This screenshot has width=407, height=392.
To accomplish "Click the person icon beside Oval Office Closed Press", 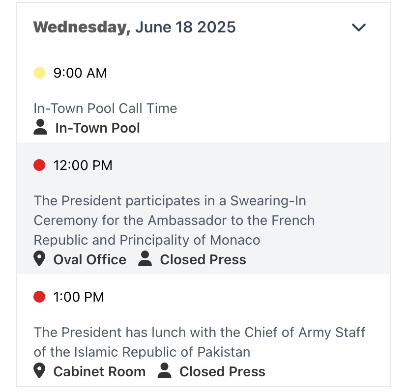I will pyautogui.click(x=145, y=258).
